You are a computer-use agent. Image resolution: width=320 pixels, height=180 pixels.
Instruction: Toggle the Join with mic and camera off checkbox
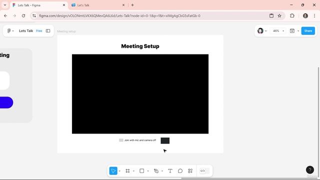[x=121, y=140]
